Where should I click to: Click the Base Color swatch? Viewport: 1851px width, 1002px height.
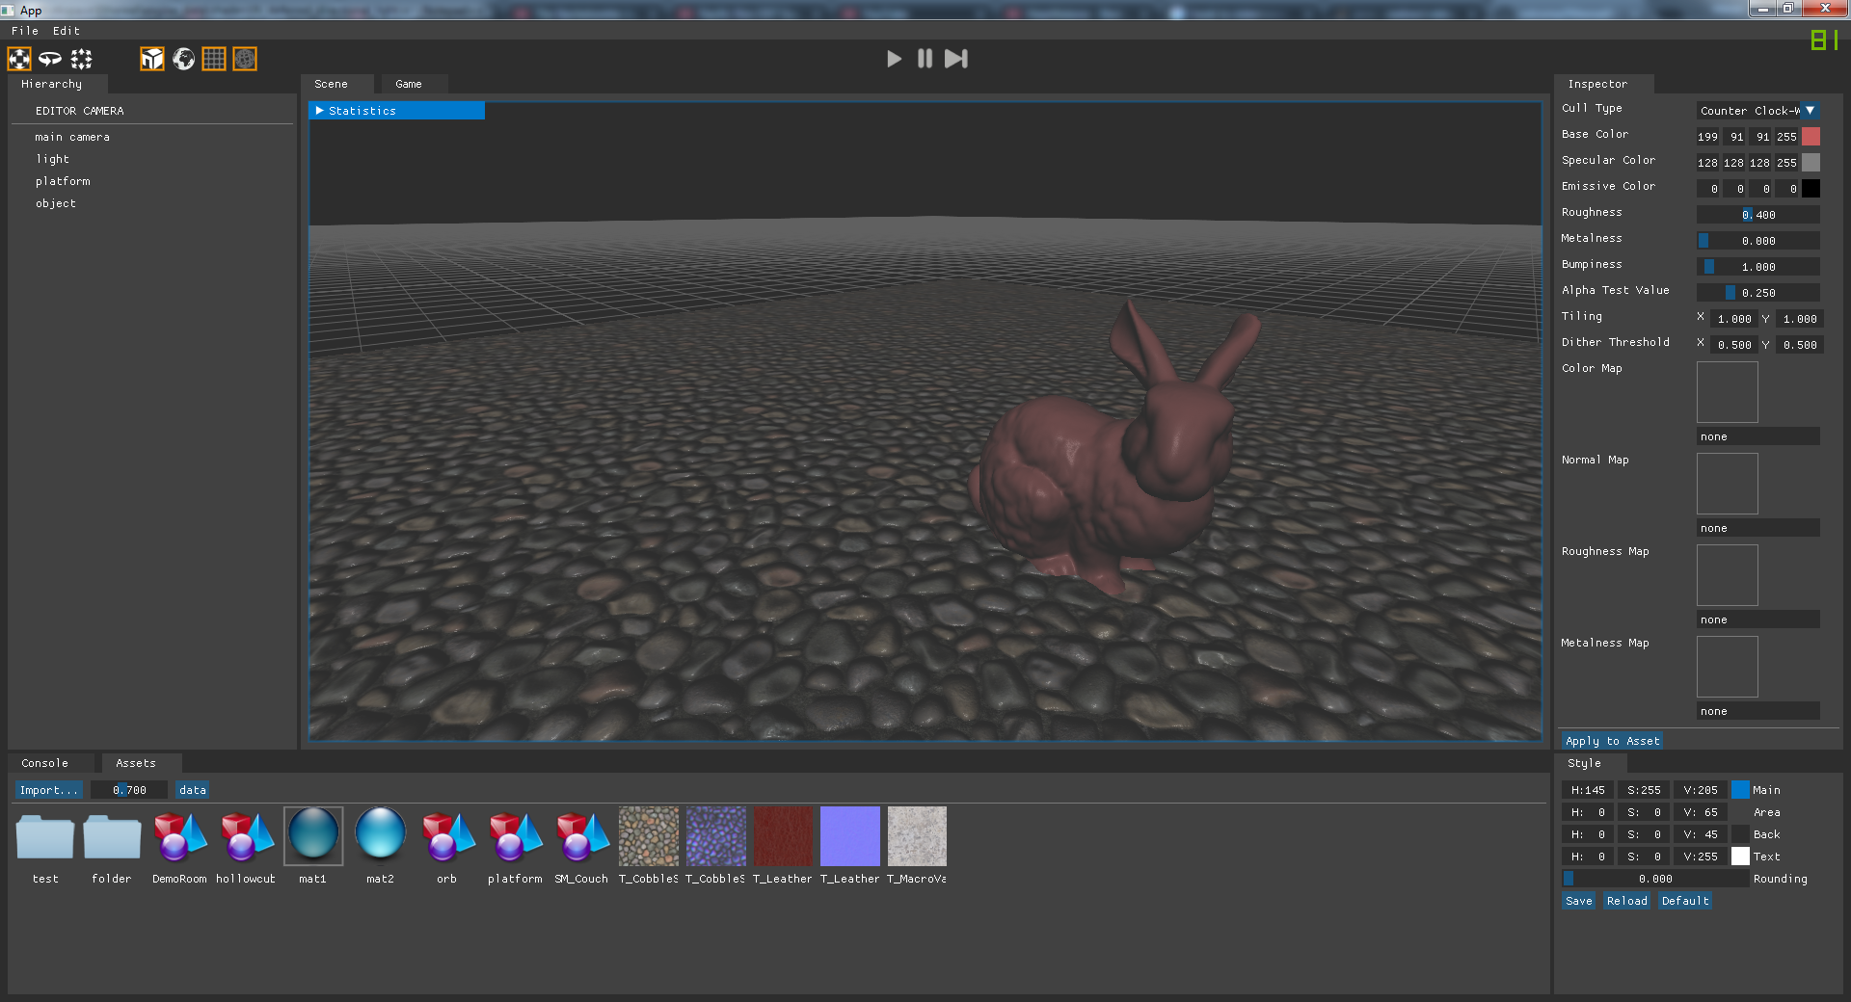[1811, 137]
